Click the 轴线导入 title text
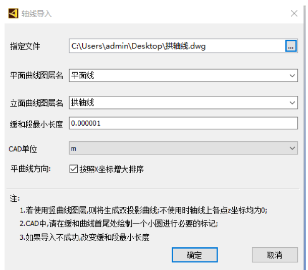 pos(36,14)
